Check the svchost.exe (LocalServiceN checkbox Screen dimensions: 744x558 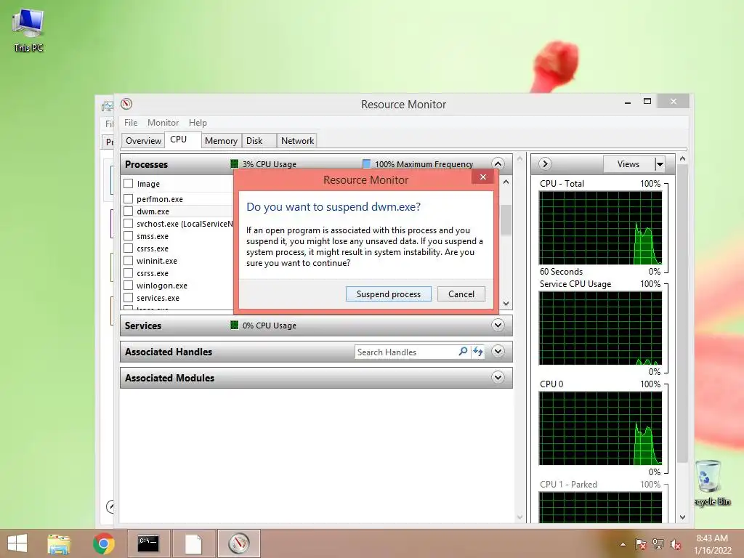128,224
